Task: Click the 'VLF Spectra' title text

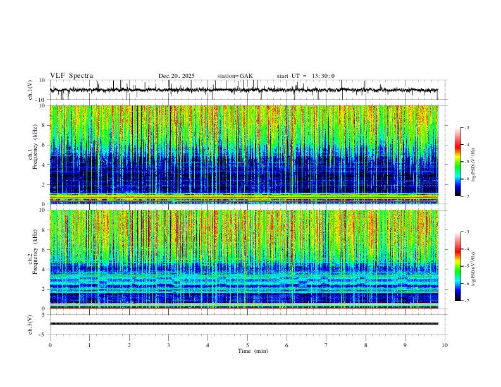Action: point(71,76)
